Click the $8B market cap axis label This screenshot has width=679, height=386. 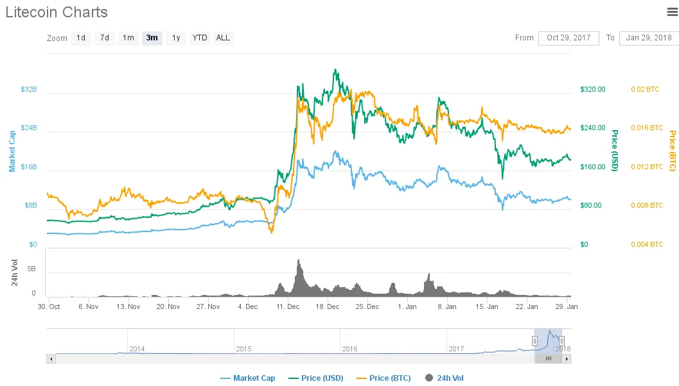31,205
